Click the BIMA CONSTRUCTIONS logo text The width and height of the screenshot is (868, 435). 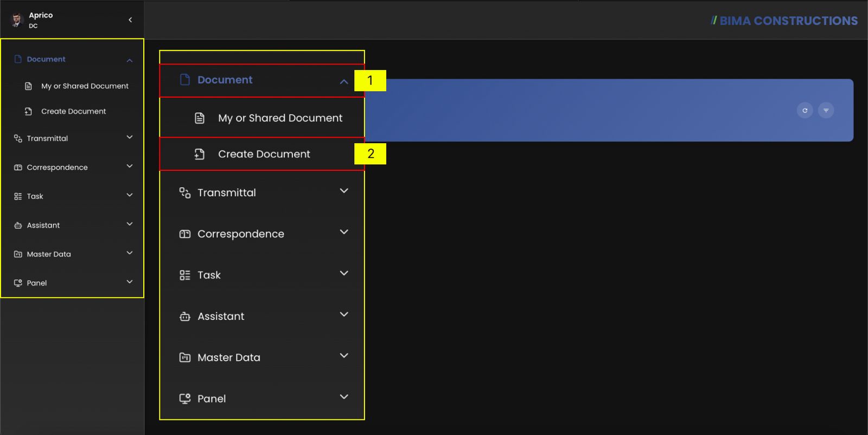click(784, 21)
